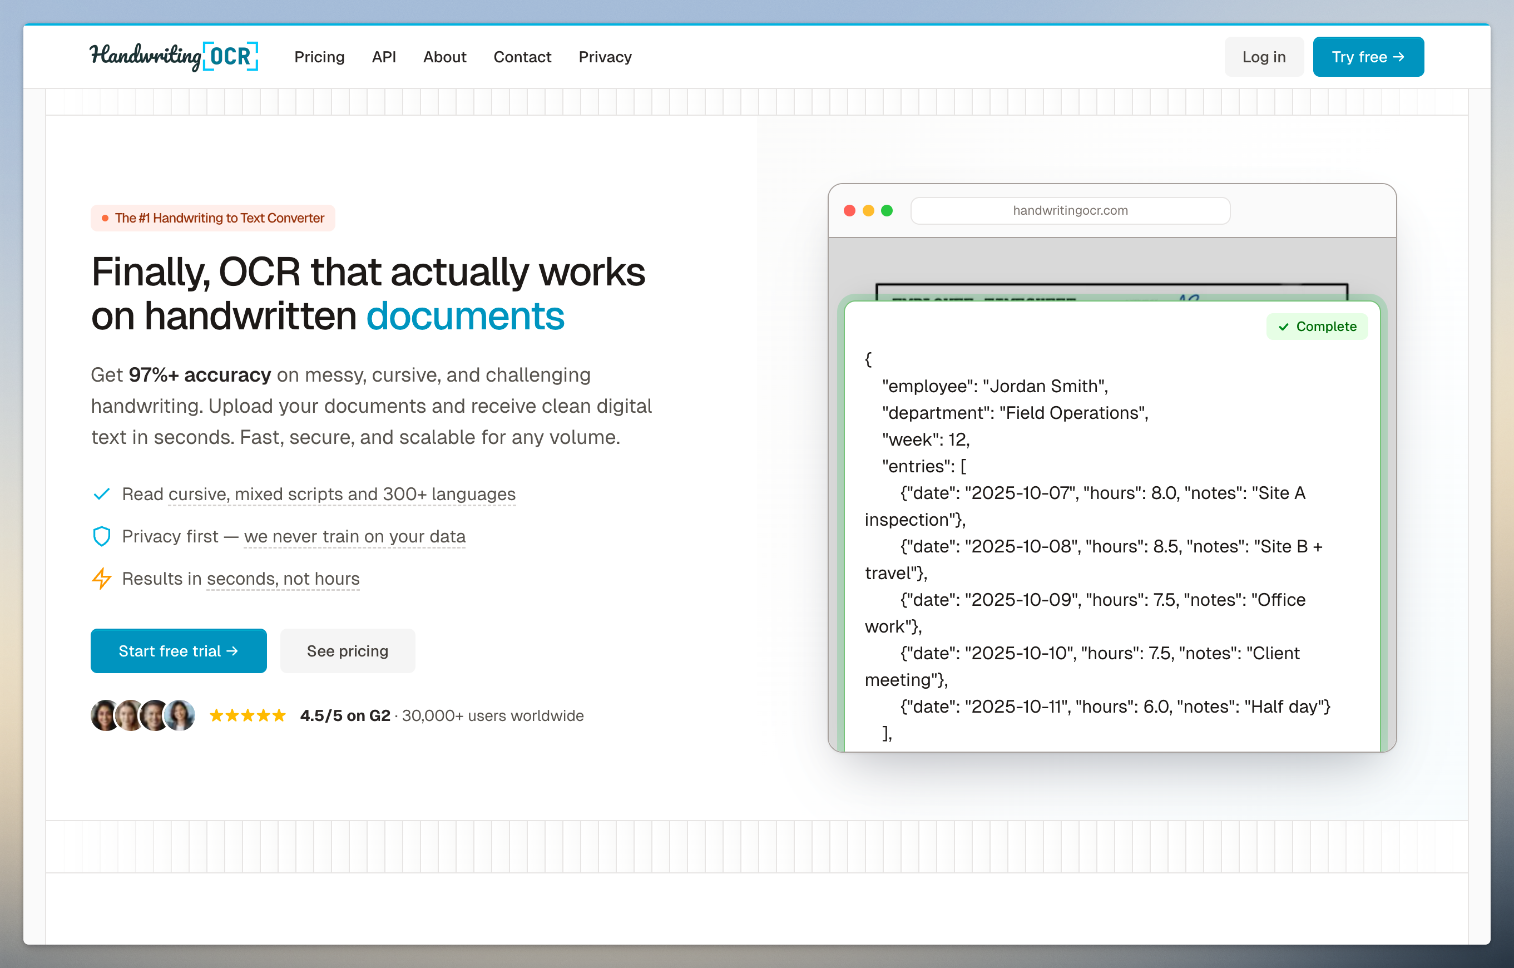Go to the About page
The width and height of the screenshot is (1514, 968).
[444, 57]
